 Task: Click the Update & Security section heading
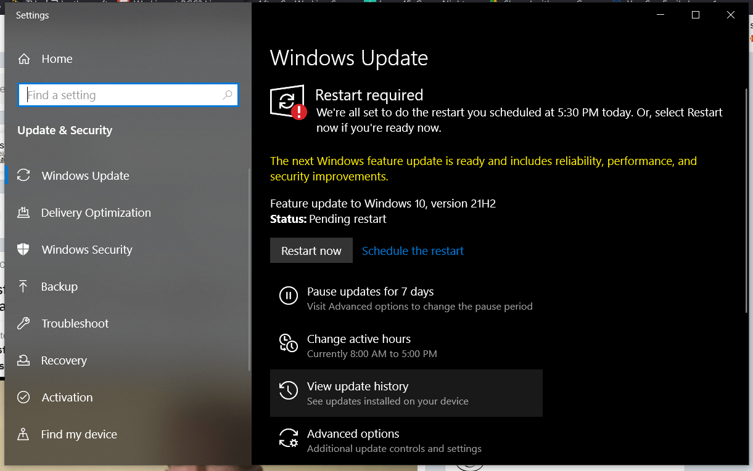pos(65,131)
